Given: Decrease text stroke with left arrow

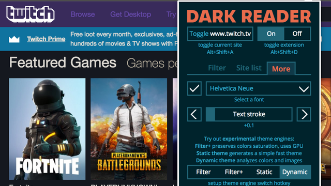Looking at the screenshot, I should [x=194, y=114].
